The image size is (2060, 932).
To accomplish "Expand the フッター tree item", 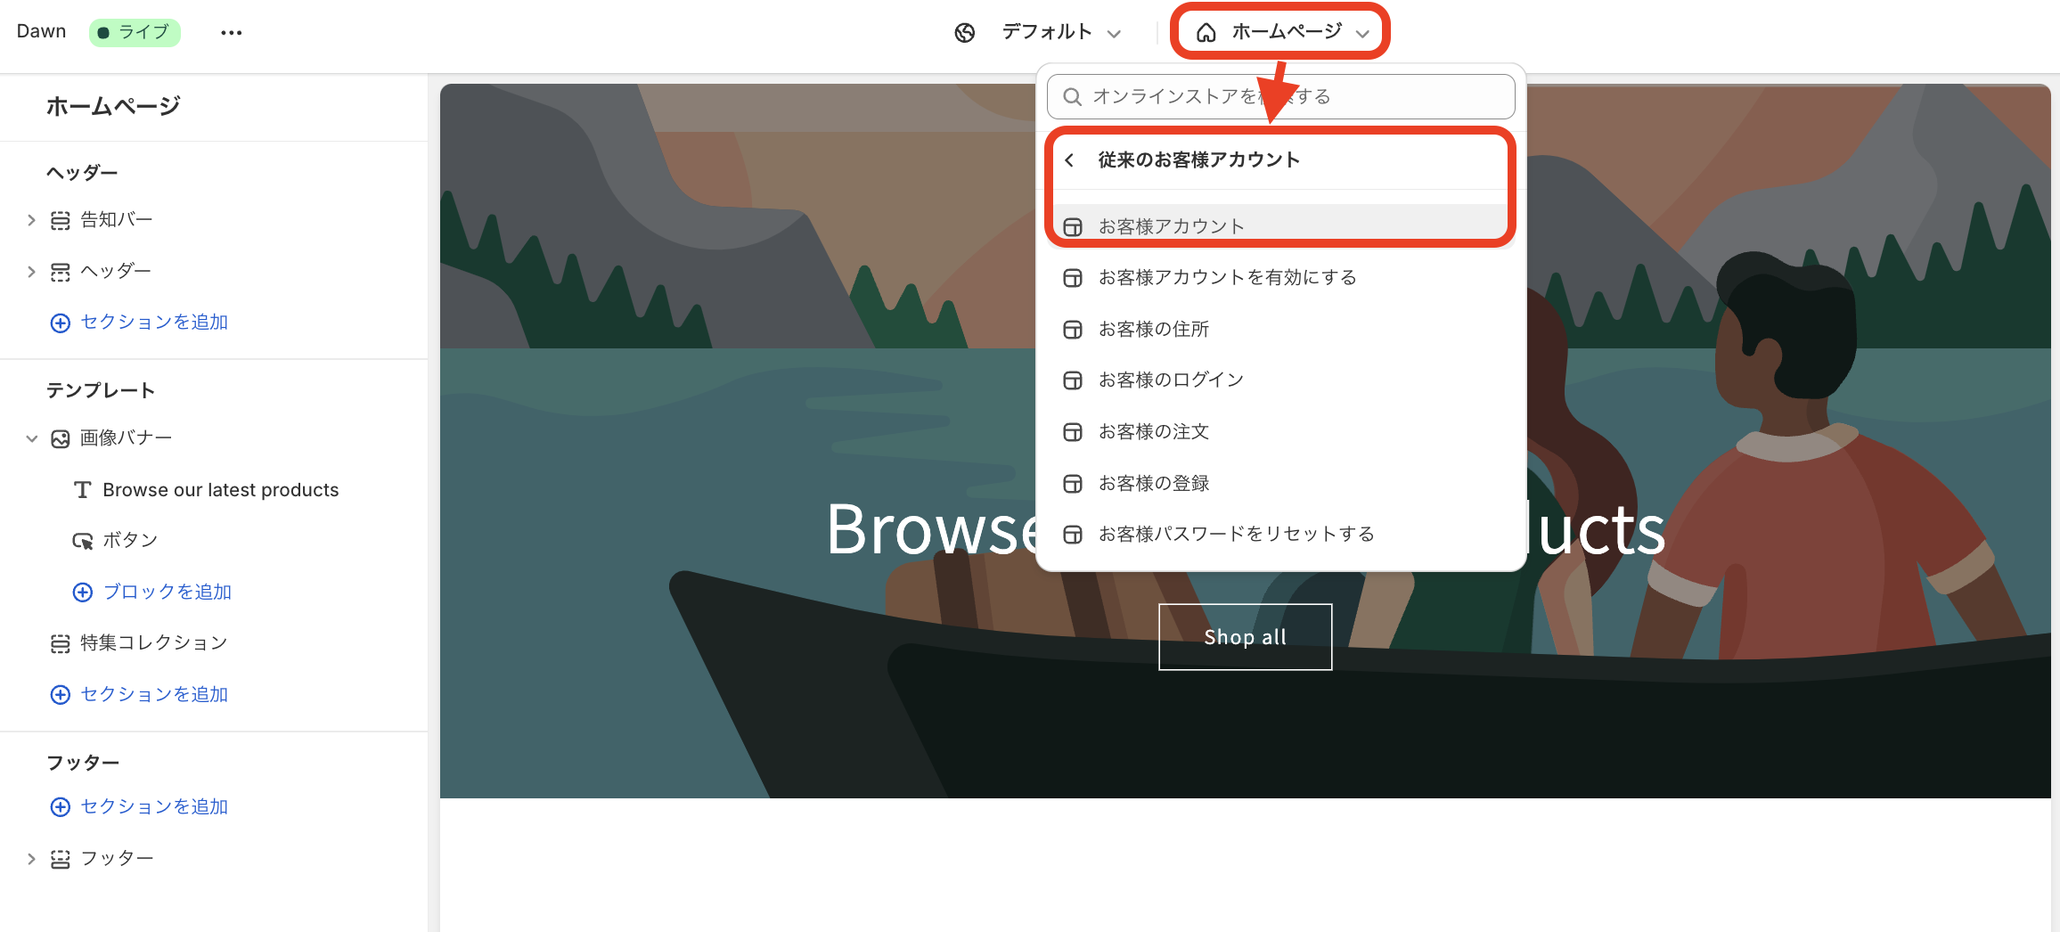I will pyautogui.click(x=32, y=858).
